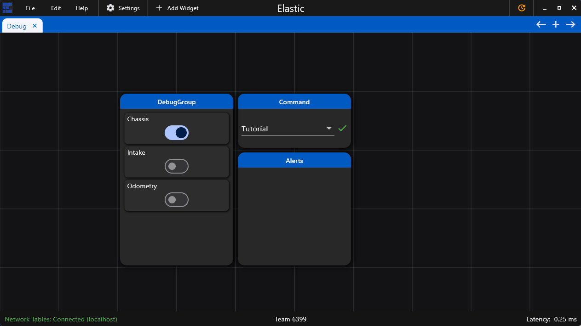Enable the Intake toggle switch
The width and height of the screenshot is (581, 326).
point(177,166)
